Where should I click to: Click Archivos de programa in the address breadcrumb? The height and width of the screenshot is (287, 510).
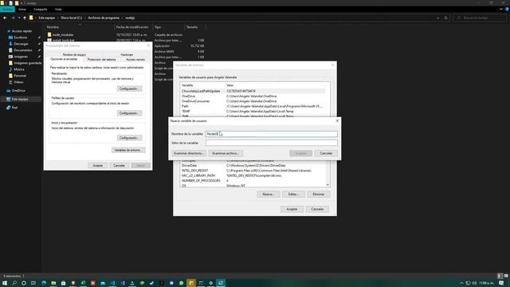104,18
